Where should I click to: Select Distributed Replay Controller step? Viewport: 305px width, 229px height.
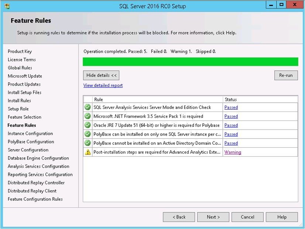pos(36,183)
